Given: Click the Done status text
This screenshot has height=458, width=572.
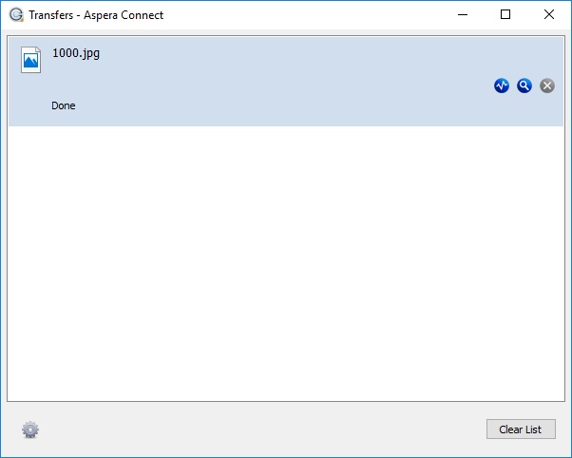Looking at the screenshot, I should pyautogui.click(x=64, y=105).
